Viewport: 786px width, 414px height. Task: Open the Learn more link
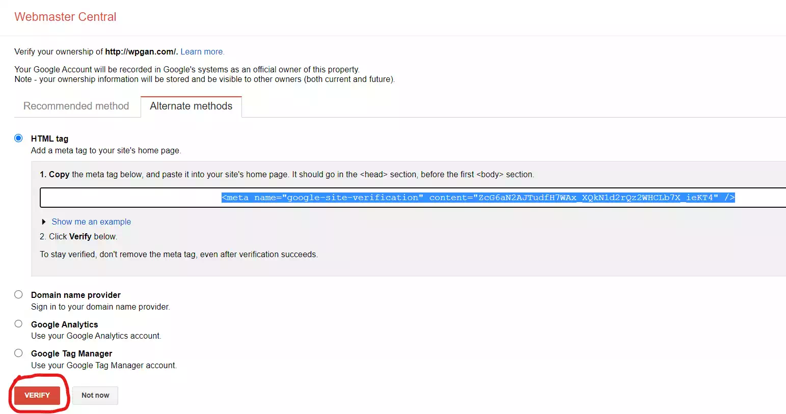[x=202, y=51]
